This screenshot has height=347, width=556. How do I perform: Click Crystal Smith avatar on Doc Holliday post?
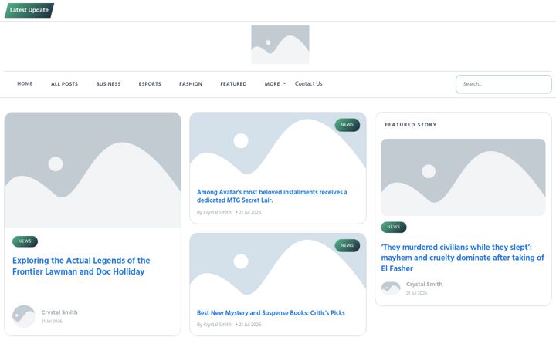click(x=24, y=316)
